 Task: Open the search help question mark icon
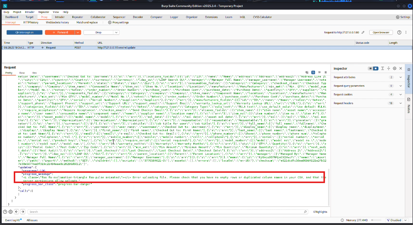[5, 212]
